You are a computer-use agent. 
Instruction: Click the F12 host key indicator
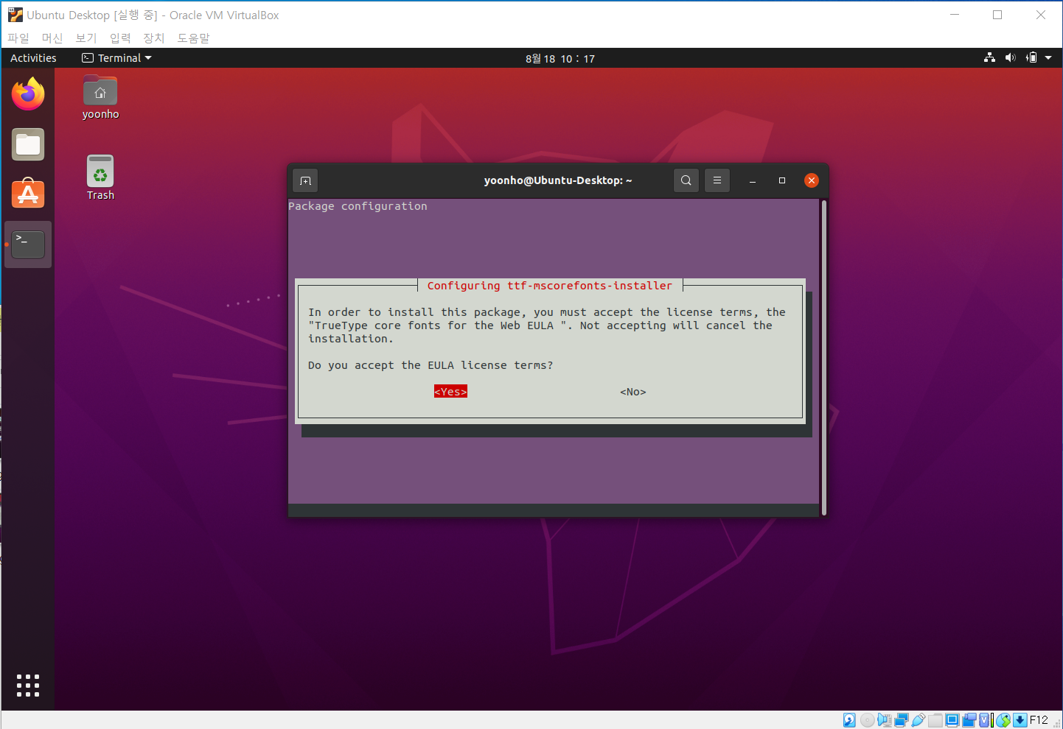coord(1039,720)
